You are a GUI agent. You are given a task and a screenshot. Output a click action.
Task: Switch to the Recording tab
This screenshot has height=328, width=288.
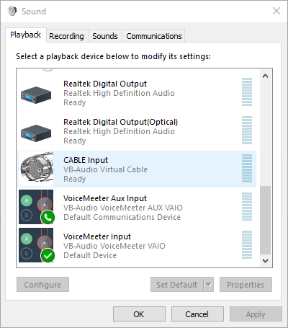pos(66,36)
